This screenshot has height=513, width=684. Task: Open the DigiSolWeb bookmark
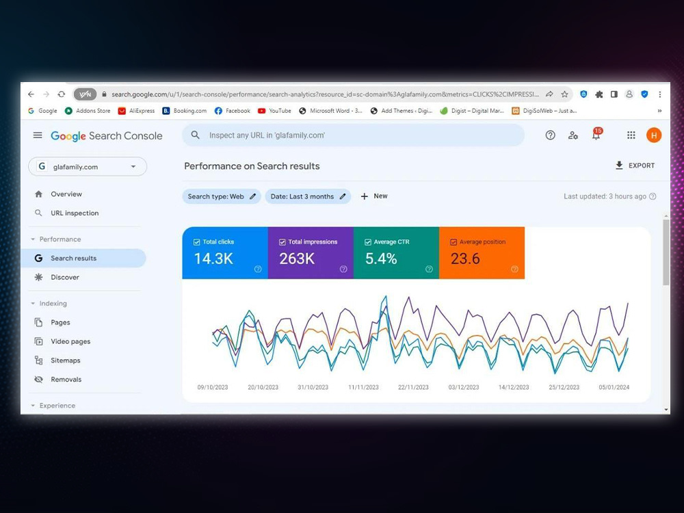coord(544,111)
